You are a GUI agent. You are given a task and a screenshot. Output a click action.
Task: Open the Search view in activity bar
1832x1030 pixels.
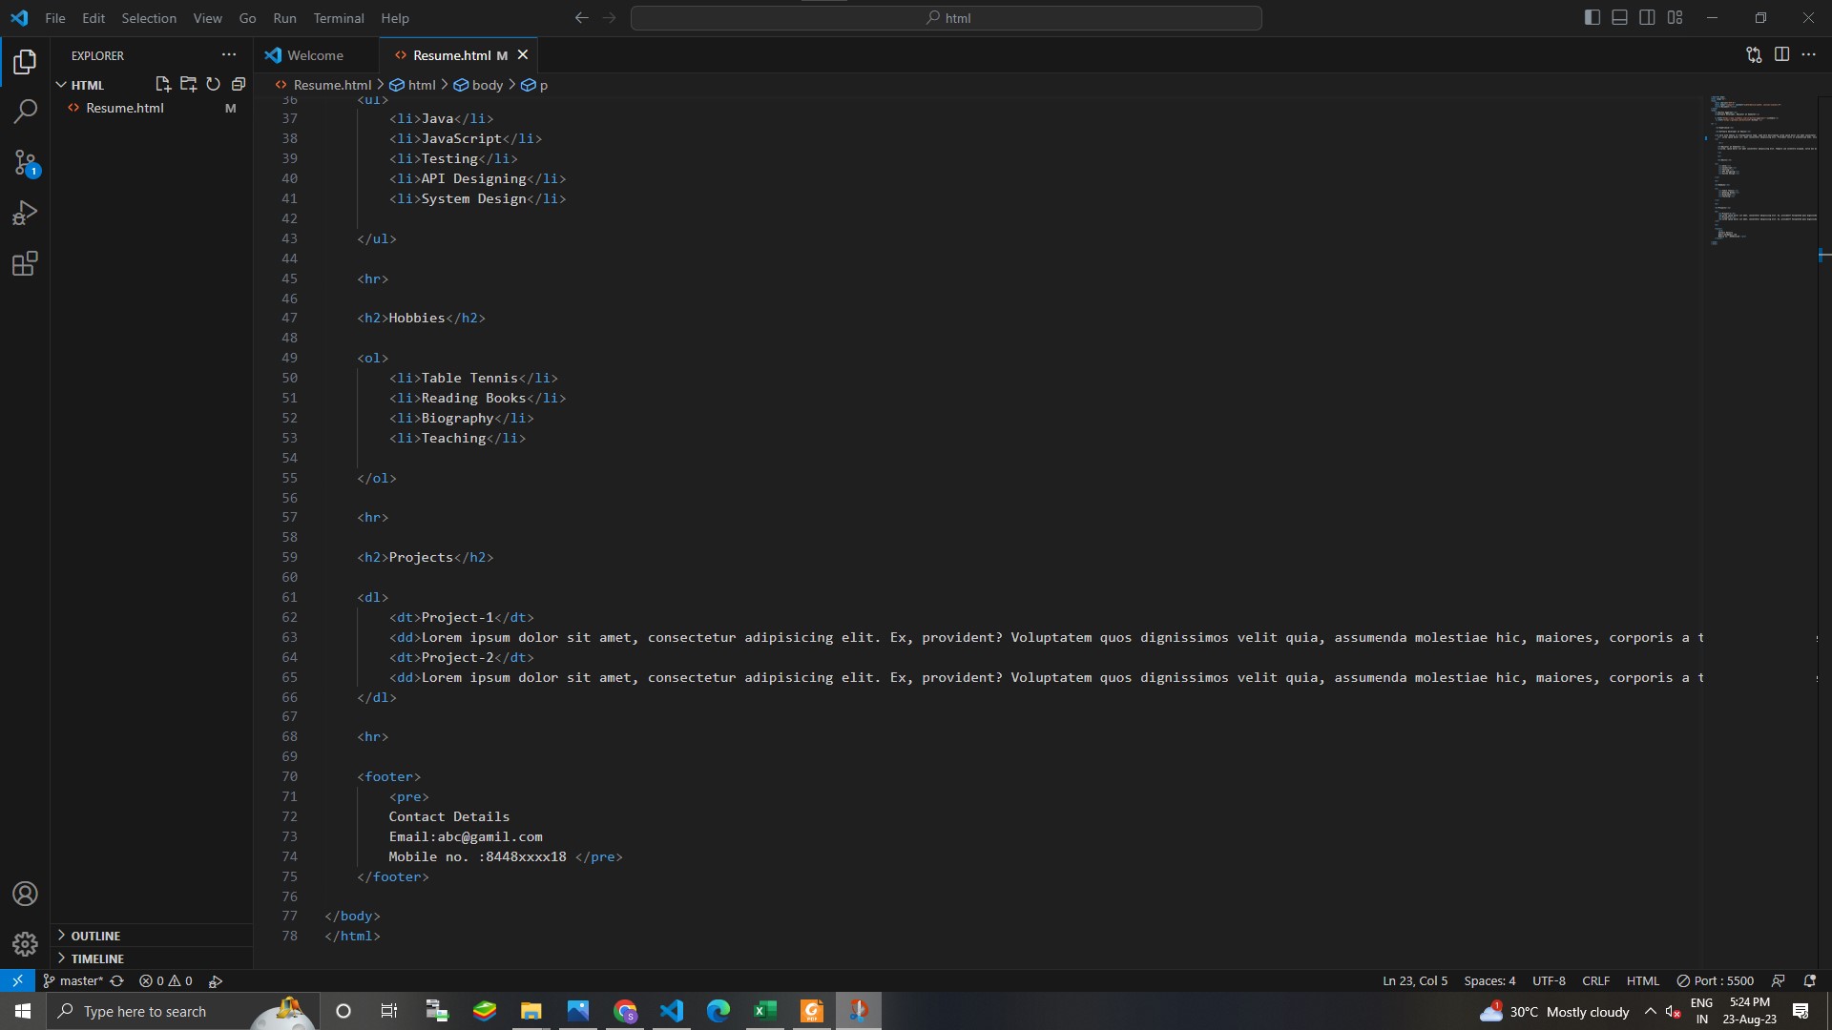25,112
